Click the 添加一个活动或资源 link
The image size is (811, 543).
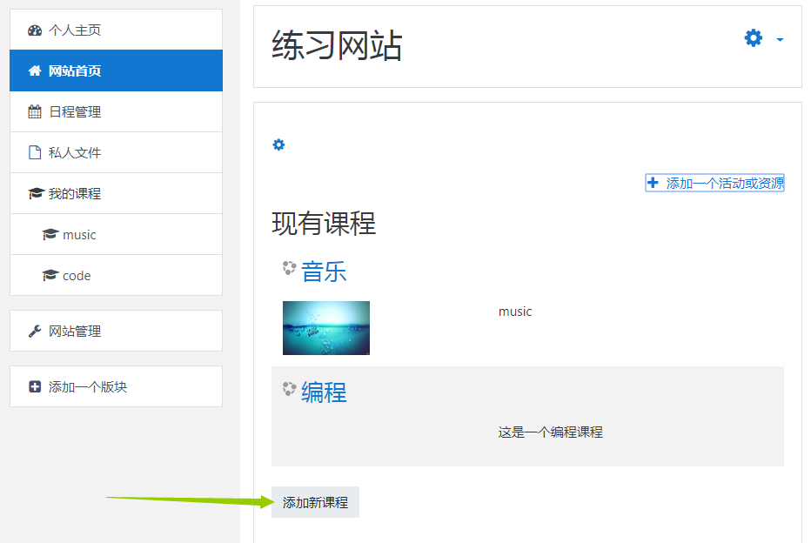click(x=715, y=183)
